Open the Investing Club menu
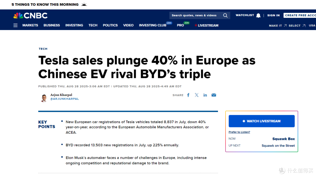The image size is (316, 177). 152,25
